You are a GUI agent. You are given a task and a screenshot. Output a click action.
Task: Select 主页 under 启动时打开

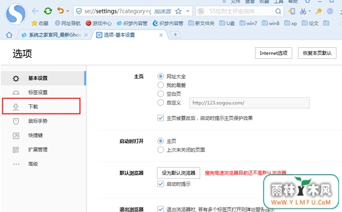point(161,141)
